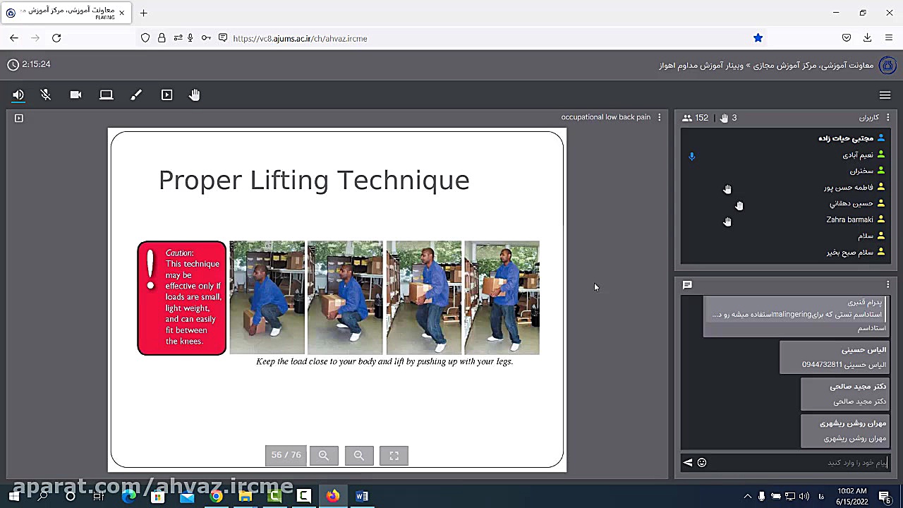Open the emoji picker in chat
903x508 pixels.
pyautogui.click(x=702, y=463)
